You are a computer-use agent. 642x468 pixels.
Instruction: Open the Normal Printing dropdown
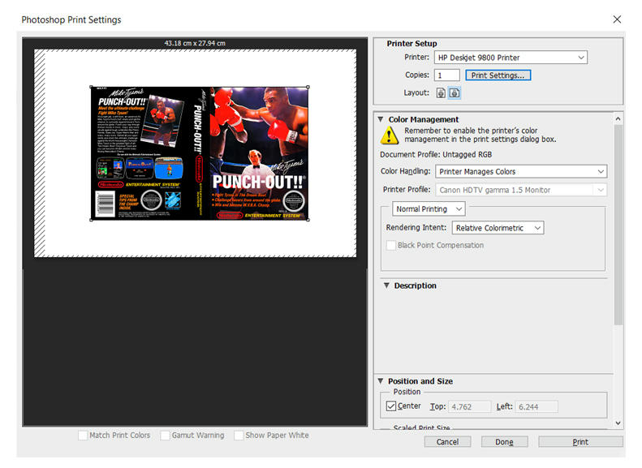429,209
